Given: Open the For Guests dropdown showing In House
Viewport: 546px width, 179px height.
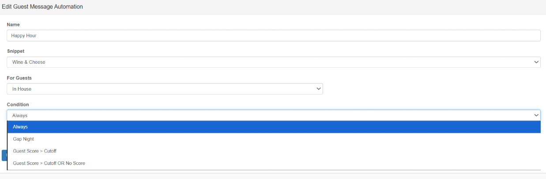Looking at the screenshot, I should 165,89.
